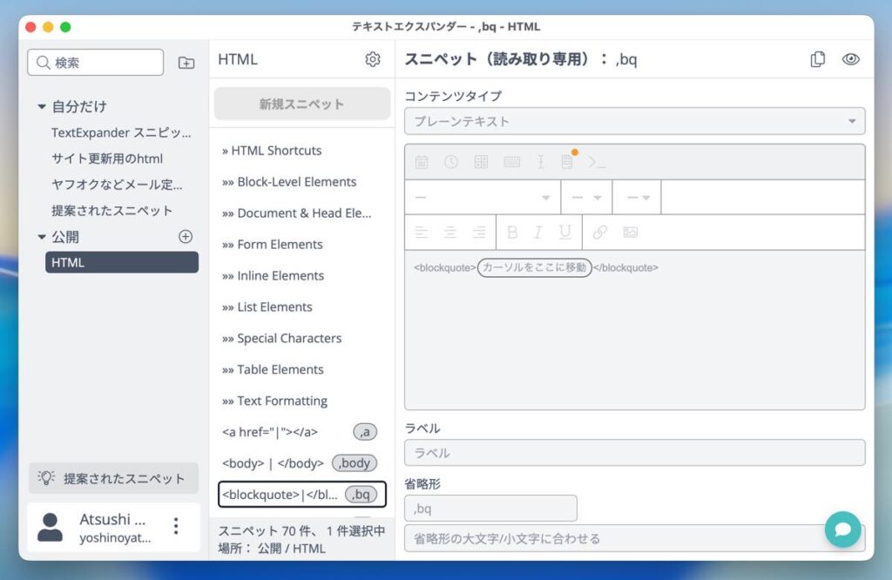Image resolution: width=892 pixels, height=580 pixels.
Task: Toggle snippet preview eye icon
Action: point(850,59)
